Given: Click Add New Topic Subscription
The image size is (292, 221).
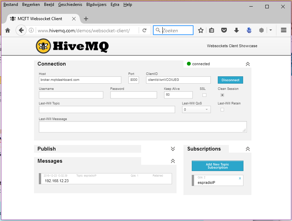Looking at the screenshot, I should pyautogui.click(x=217, y=166).
